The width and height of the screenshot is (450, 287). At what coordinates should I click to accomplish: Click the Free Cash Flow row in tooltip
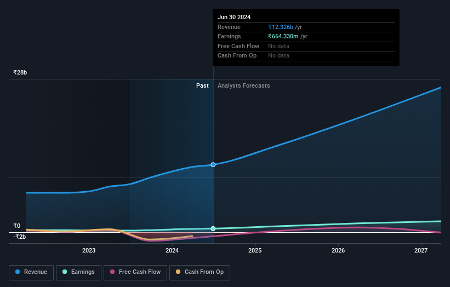click(x=306, y=46)
